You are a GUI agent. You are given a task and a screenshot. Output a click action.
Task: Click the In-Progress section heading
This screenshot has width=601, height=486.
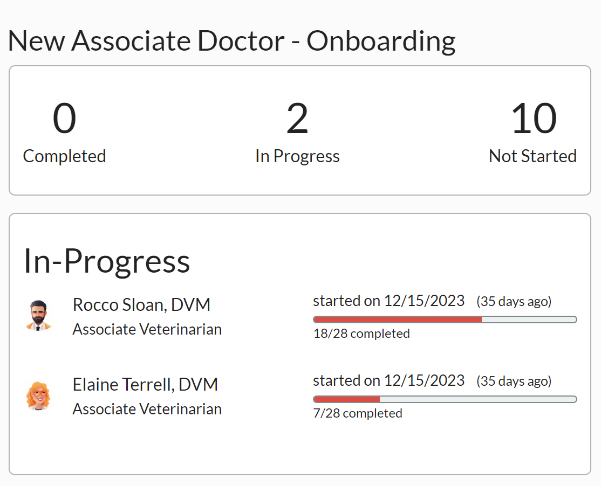click(x=107, y=261)
